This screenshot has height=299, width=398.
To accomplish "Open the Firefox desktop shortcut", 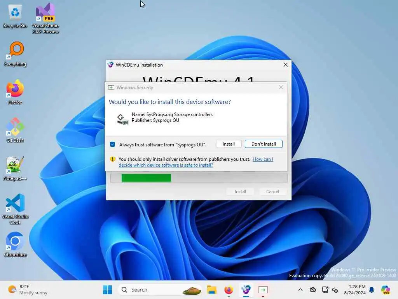I will tap(15, 92).
